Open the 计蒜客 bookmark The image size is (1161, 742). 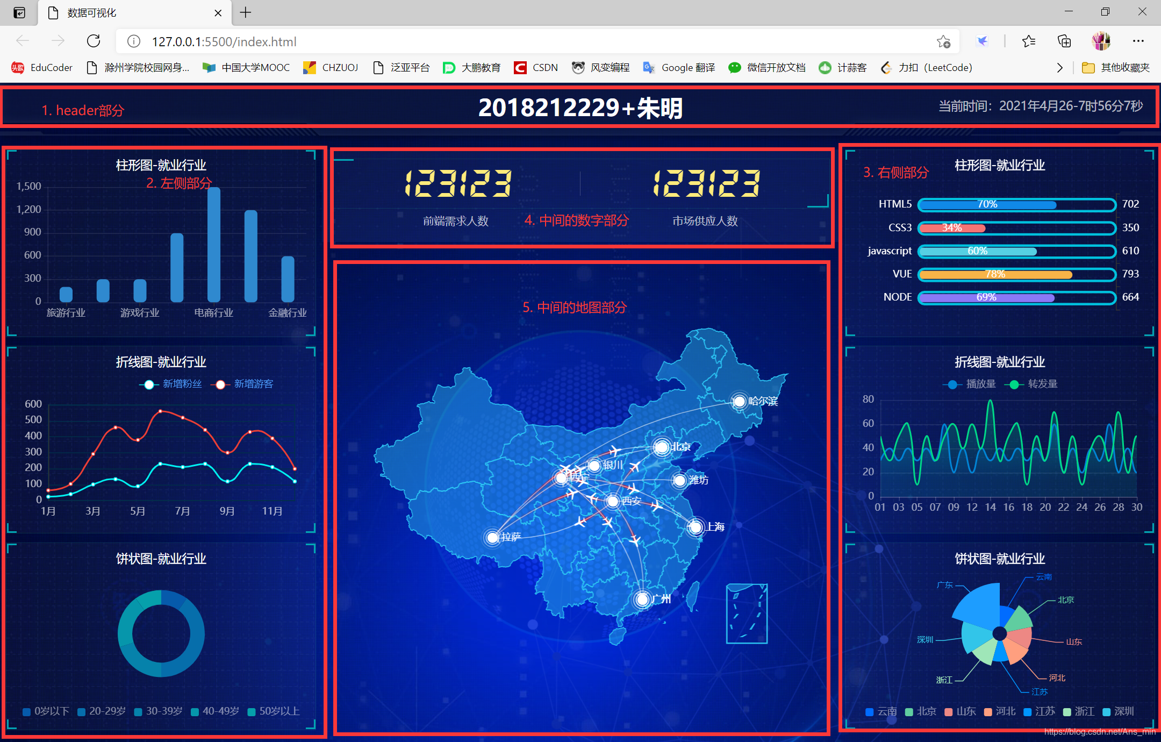pyautogui.click(x=842, y=68)
